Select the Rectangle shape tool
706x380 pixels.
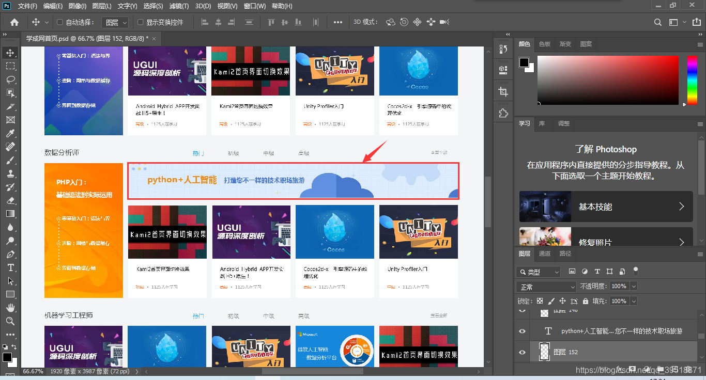click(10, 294)
